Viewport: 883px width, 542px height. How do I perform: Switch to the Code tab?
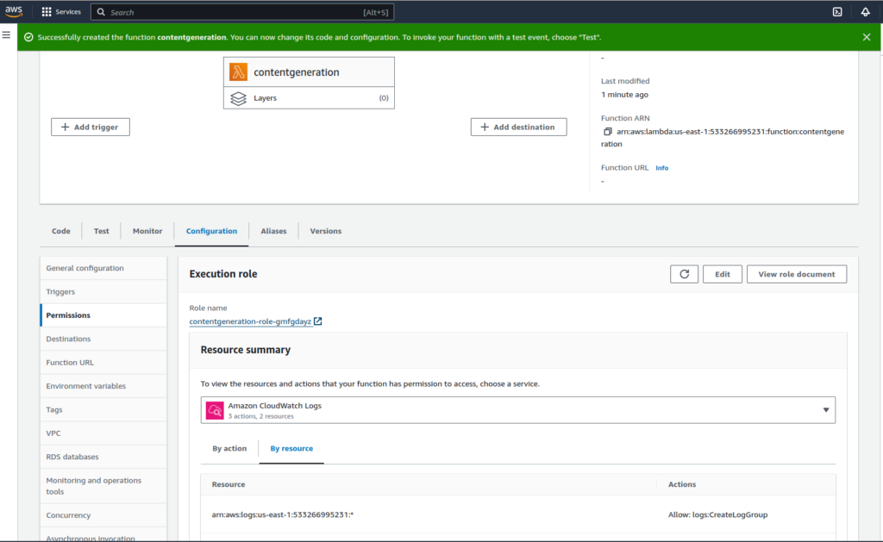pos(61,231)
